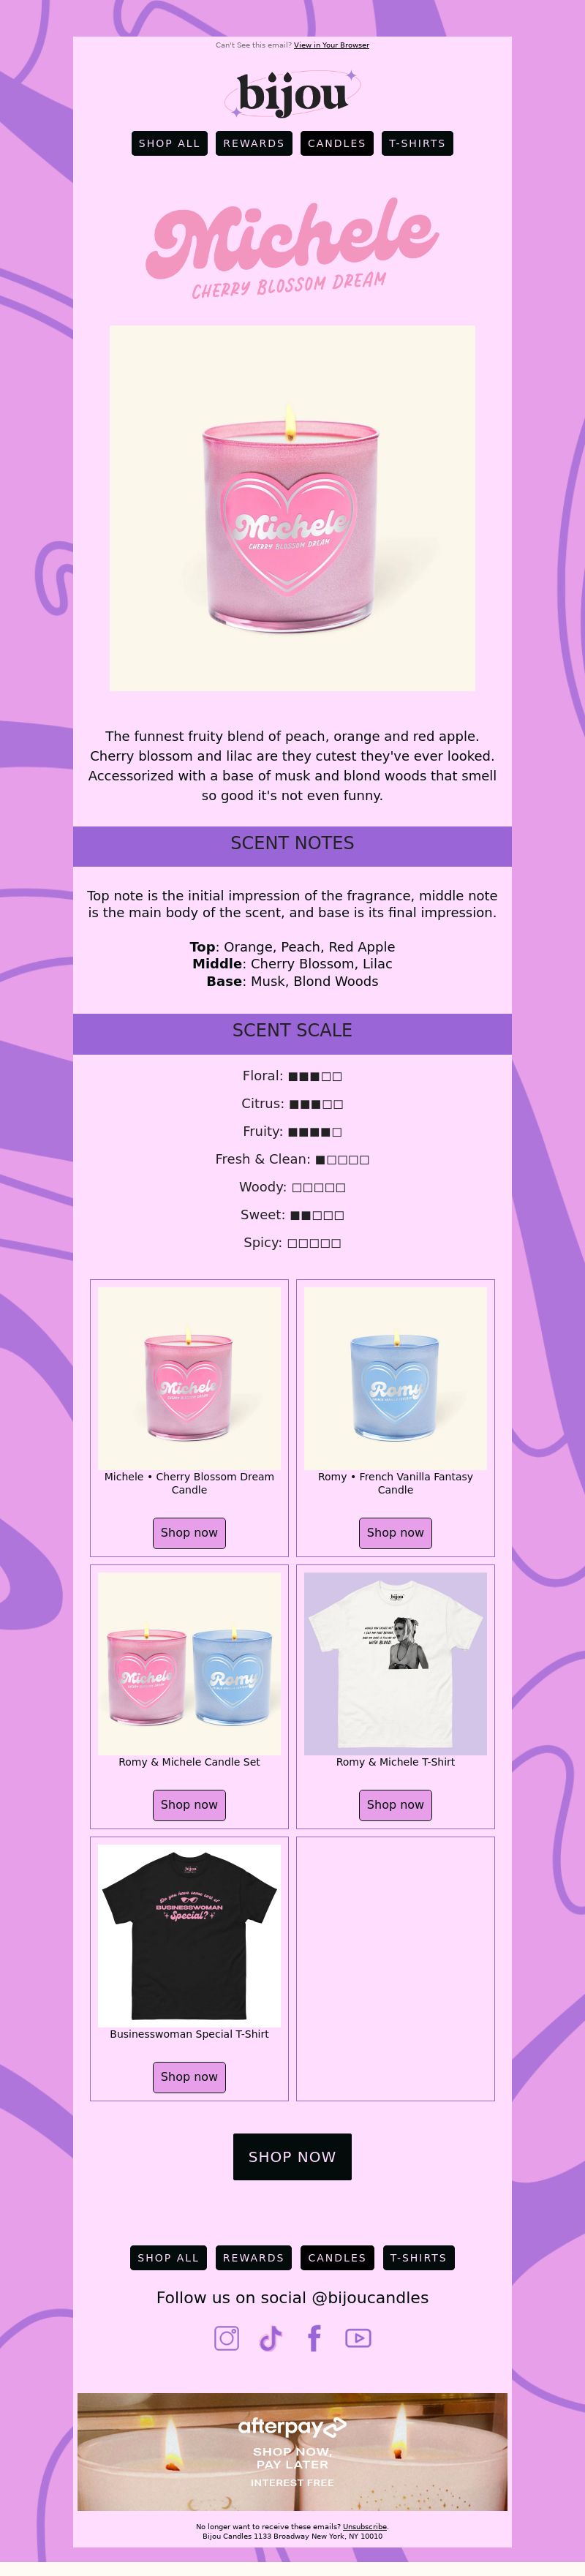
Task: Shop now for Romy French Vanilla candle
Action: tap(395, 1532)
